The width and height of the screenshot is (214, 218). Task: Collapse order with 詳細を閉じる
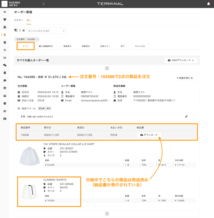[x=185, y=78]
